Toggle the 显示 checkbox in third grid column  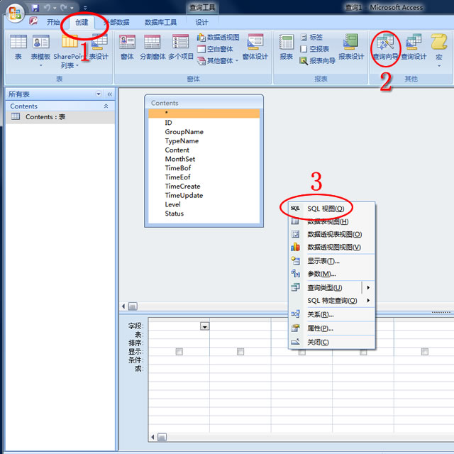(301, 351)
